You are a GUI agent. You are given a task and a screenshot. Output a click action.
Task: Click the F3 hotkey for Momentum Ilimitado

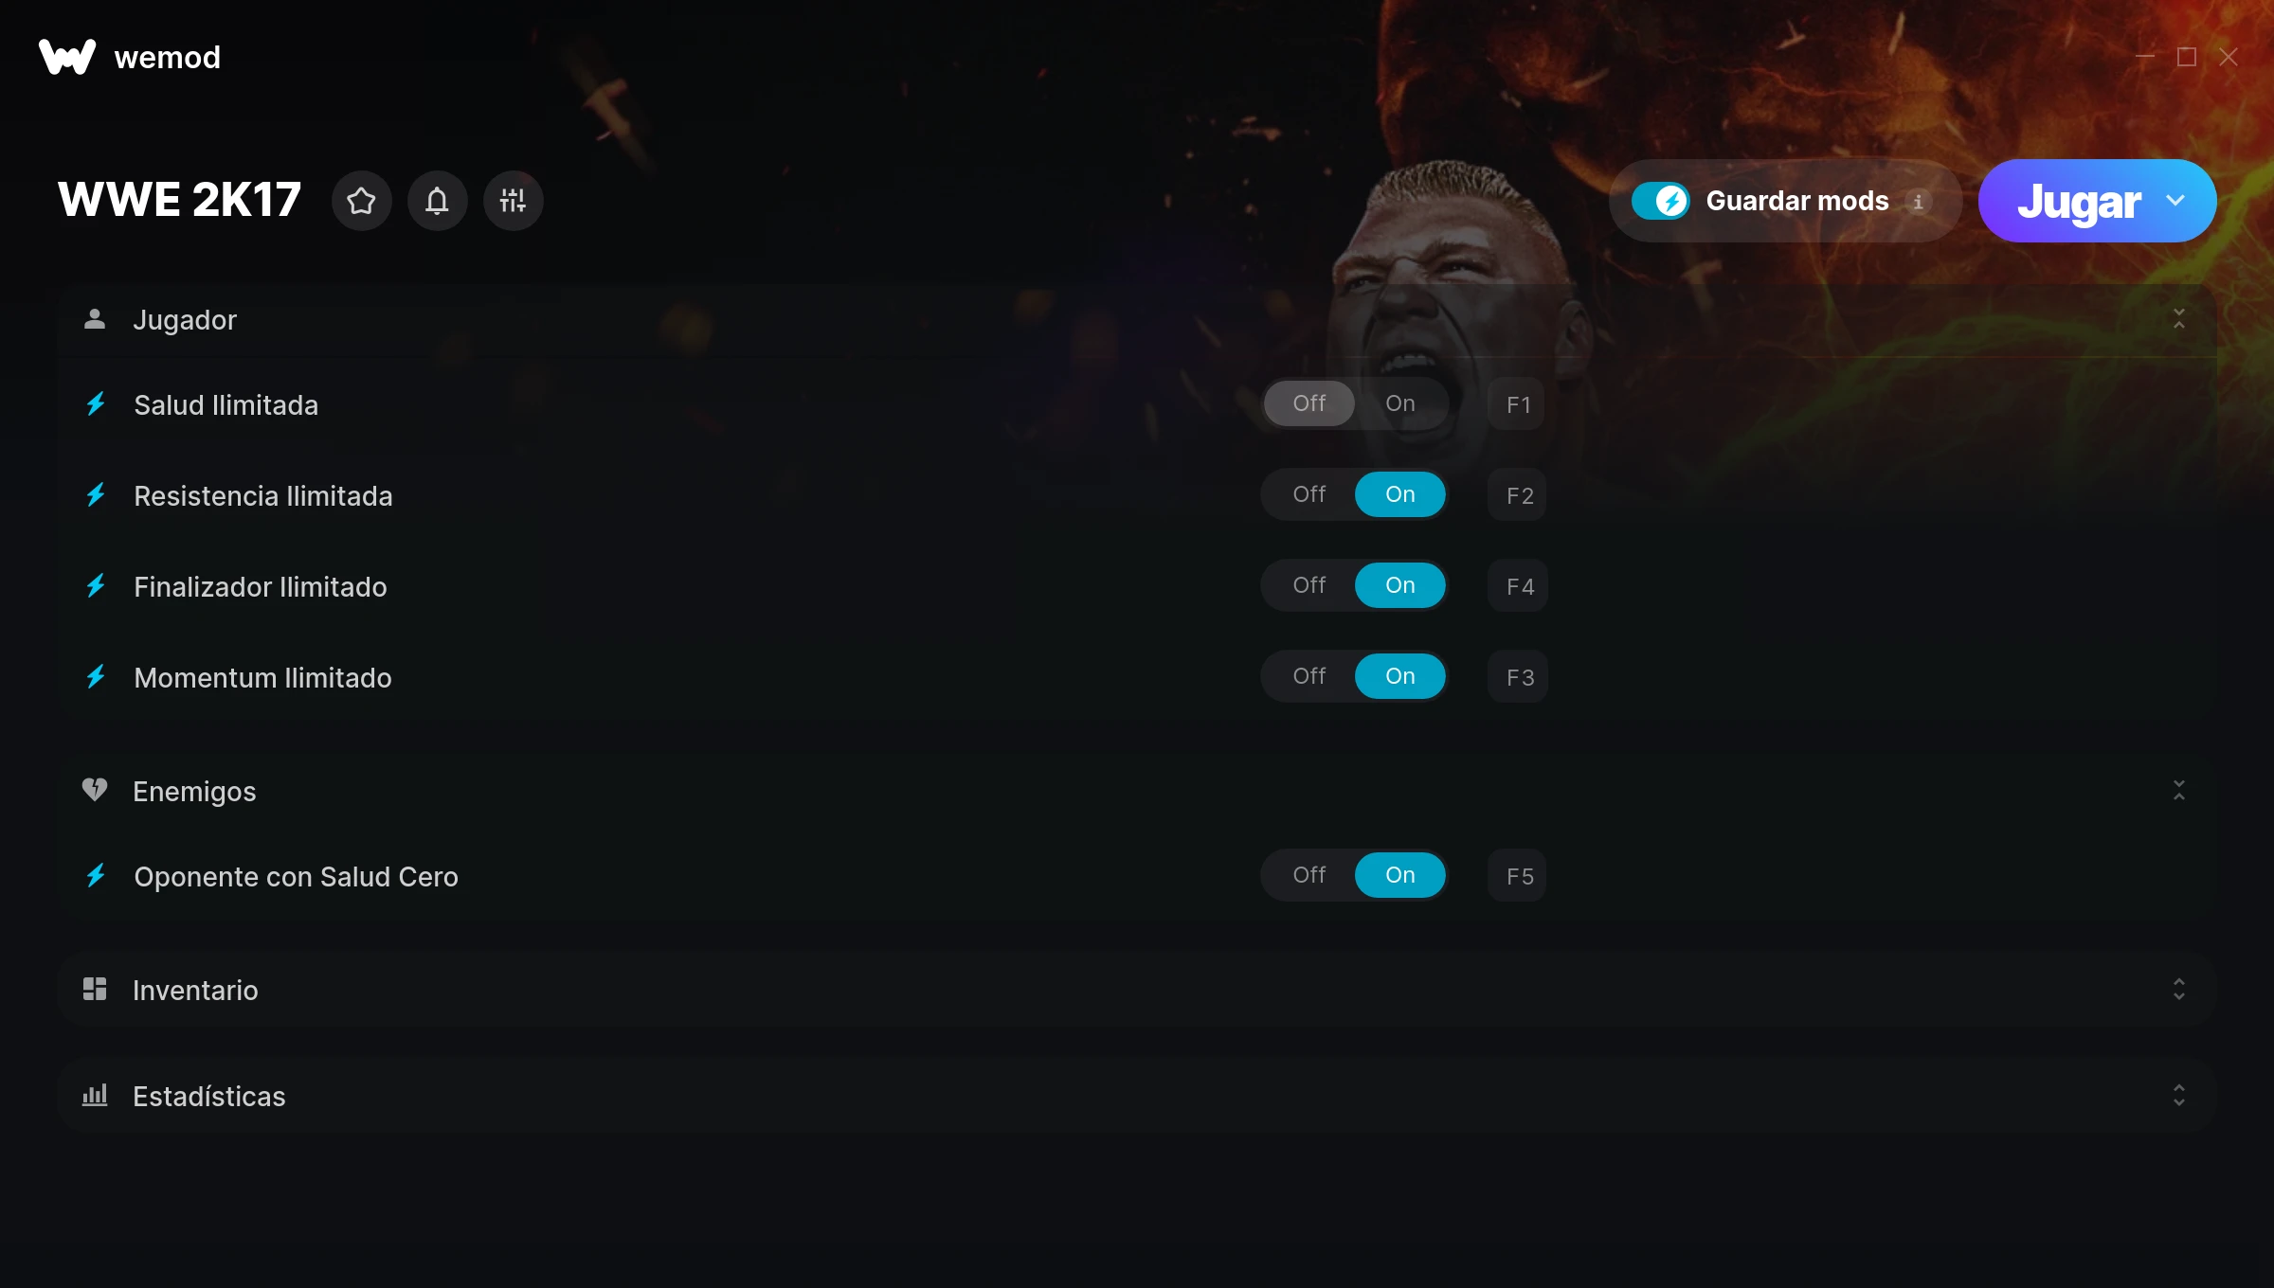(x=1519, y=677)
